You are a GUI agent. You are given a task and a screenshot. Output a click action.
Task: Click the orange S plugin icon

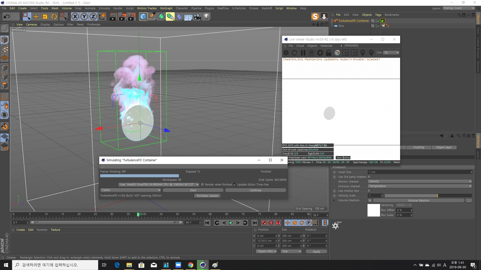tap(315, 17)
